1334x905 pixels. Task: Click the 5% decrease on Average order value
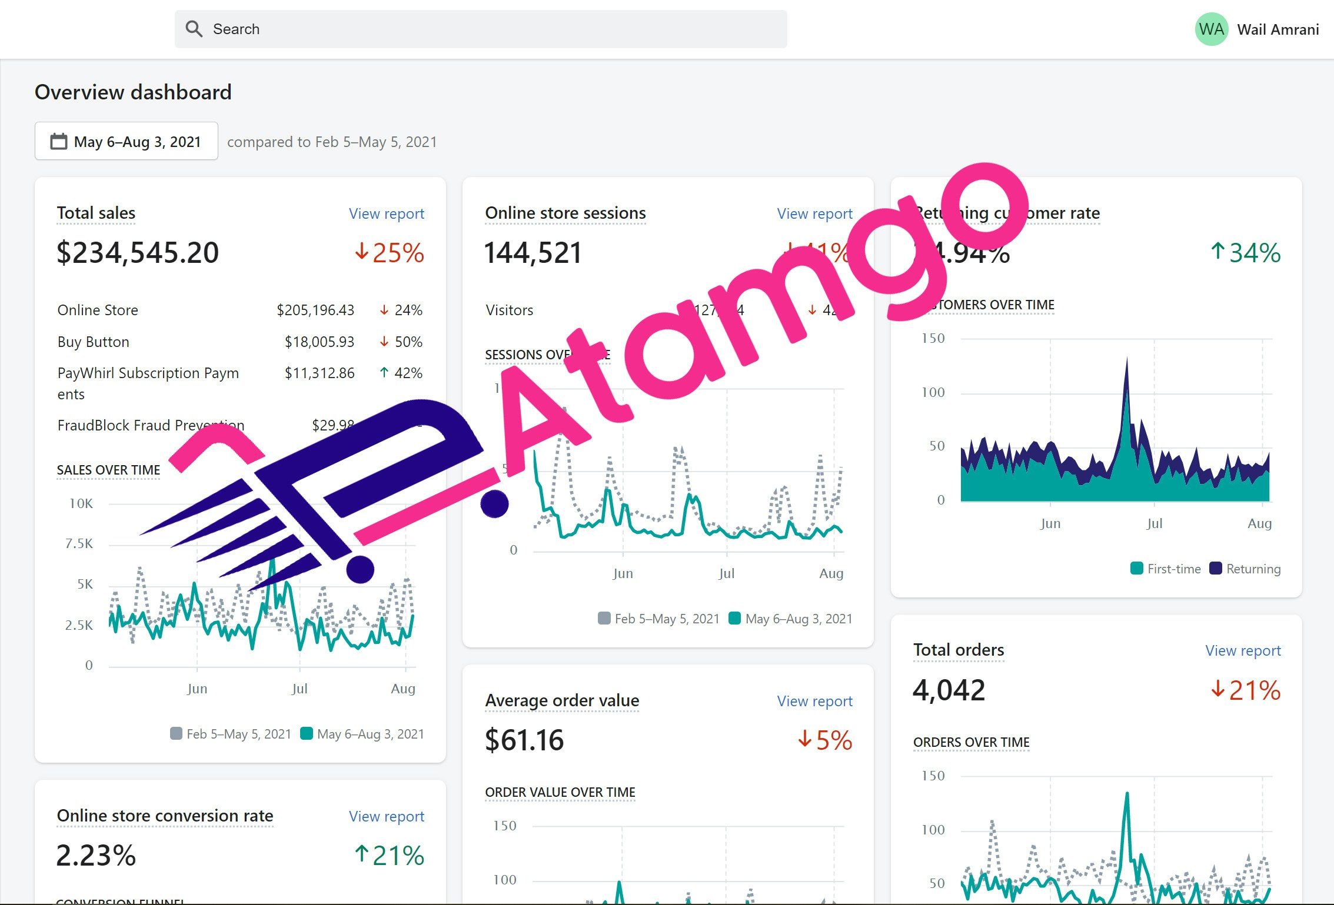pyautogui.click(x=825, y=740)
